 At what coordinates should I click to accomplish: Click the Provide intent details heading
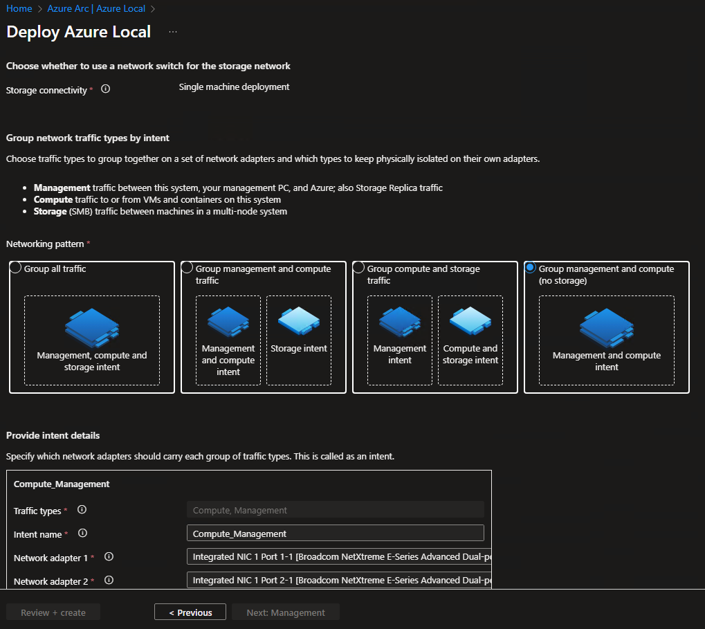53,436
